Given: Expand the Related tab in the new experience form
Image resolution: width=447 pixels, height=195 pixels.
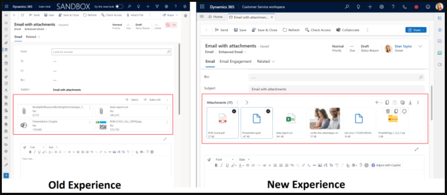Looking at the screenshot, I should (x=266, y=61).
